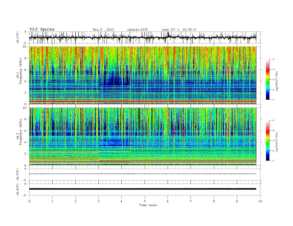The image size is (293, 226).
Task: Click the time axis tick label "3"
Action: coord(98,201)
